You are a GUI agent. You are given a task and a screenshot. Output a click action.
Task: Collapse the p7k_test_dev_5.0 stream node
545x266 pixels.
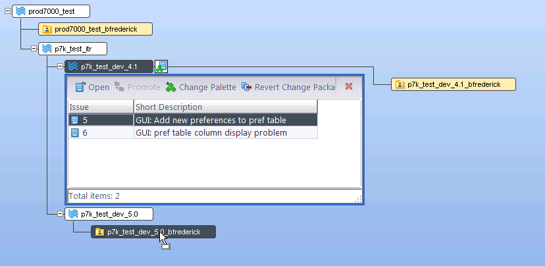tap(60, 213)
